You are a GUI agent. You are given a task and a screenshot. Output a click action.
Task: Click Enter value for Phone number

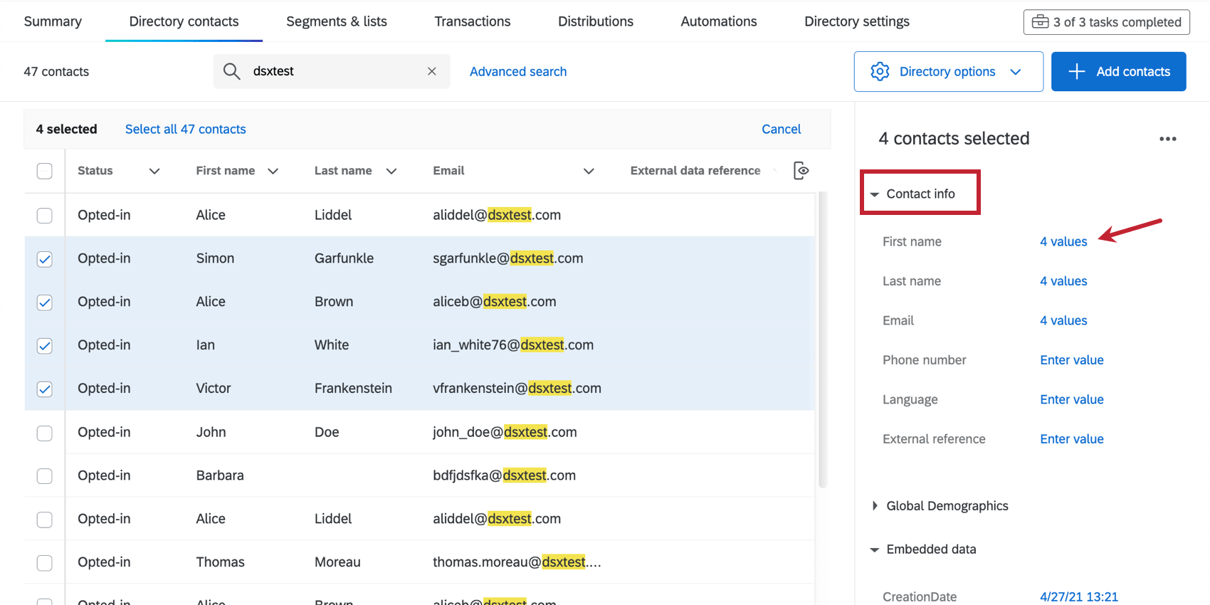pos(1071,360)
